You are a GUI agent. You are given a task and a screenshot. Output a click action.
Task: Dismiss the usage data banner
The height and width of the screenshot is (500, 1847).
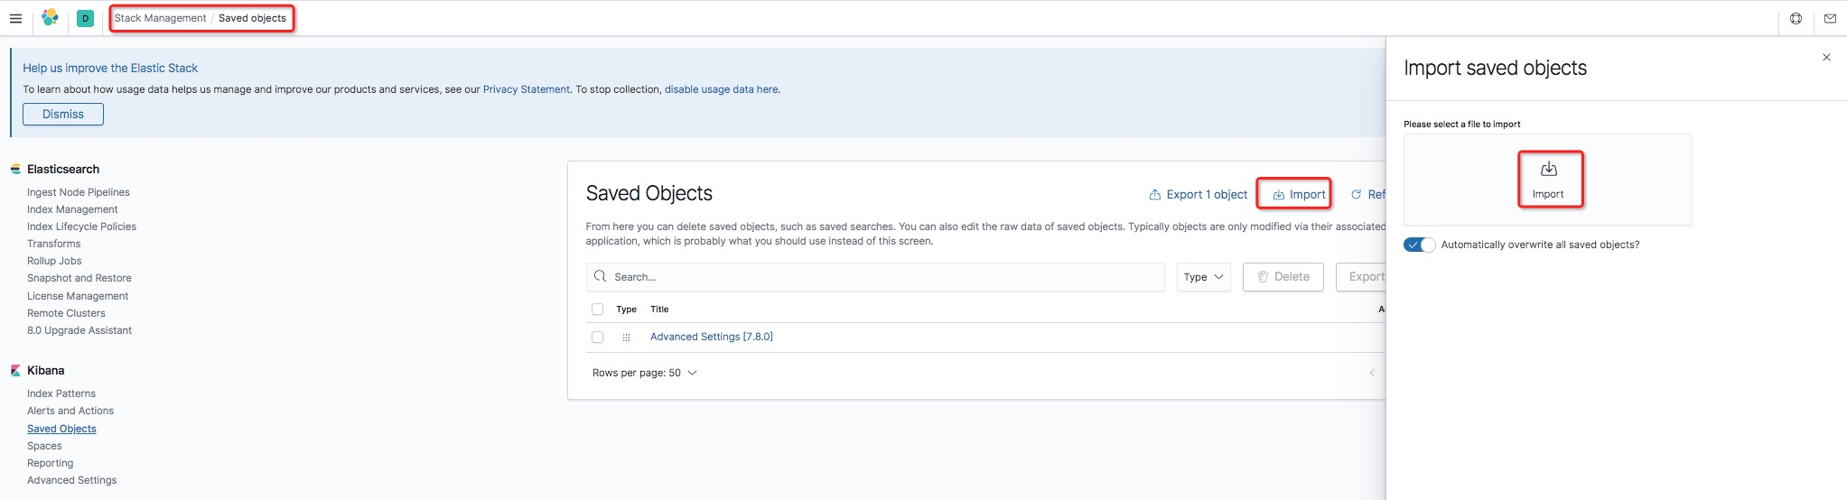click(x=63, y=114)
